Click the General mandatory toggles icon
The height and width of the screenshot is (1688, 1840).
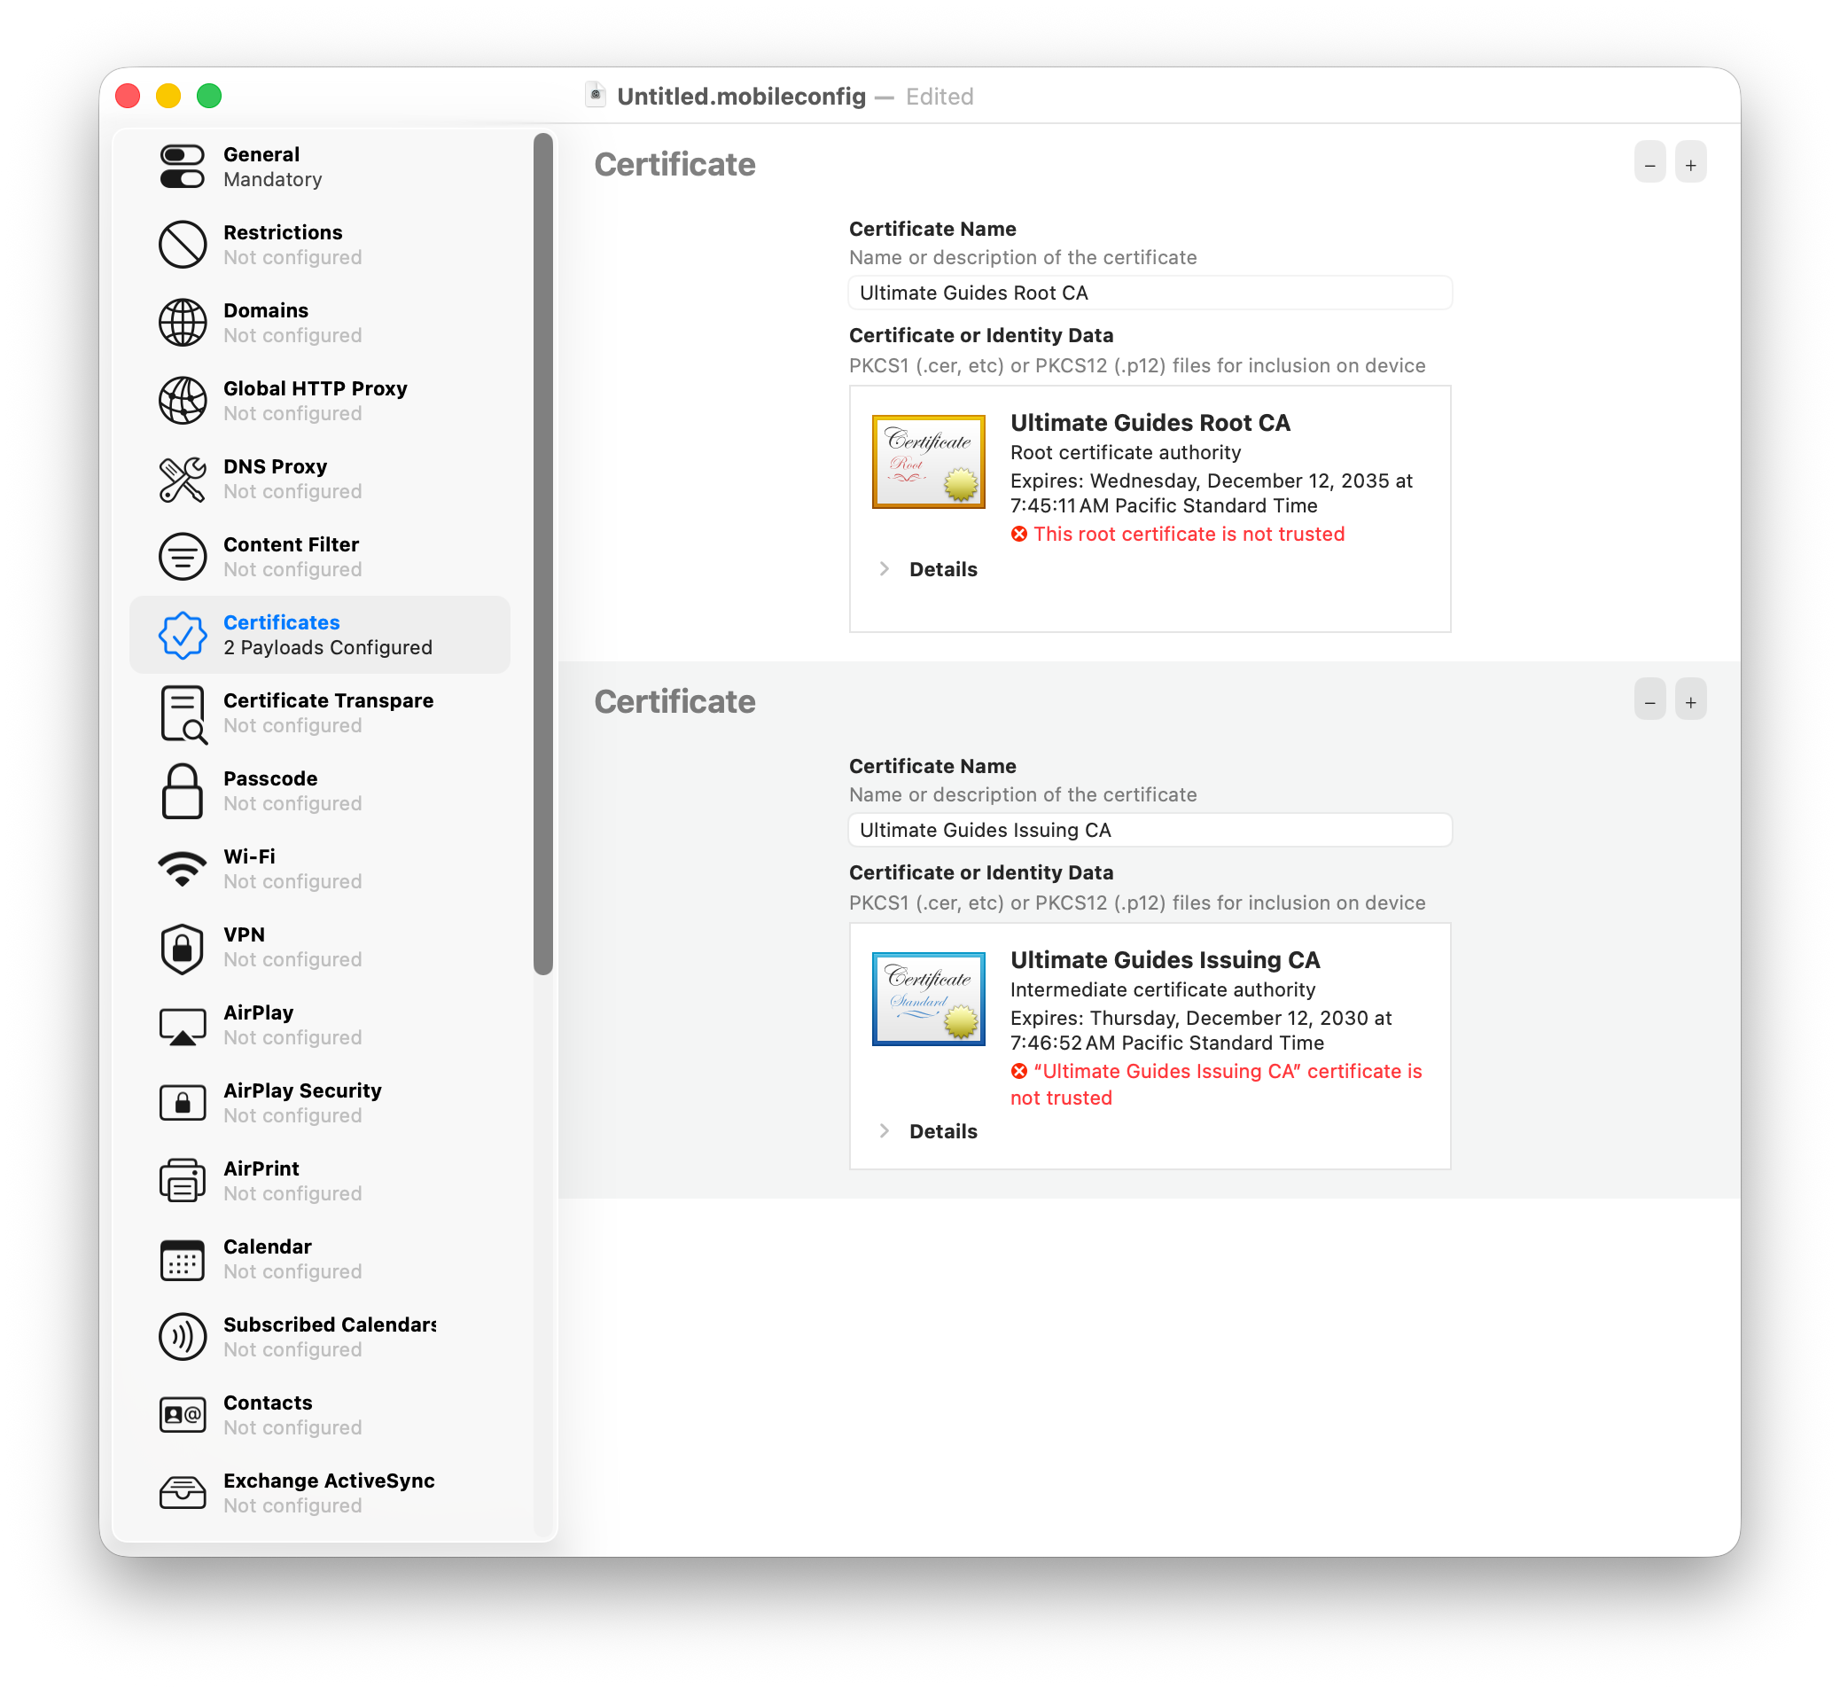tap(183, 167)
